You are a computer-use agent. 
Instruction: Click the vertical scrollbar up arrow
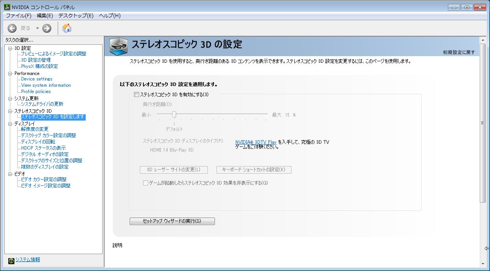click(483, 40)
